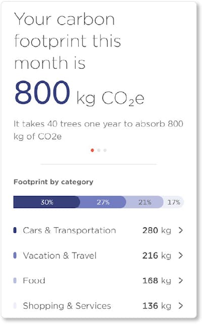Click the Vacation & Travel color marker
202x324 pixels.
coord(15,255)
